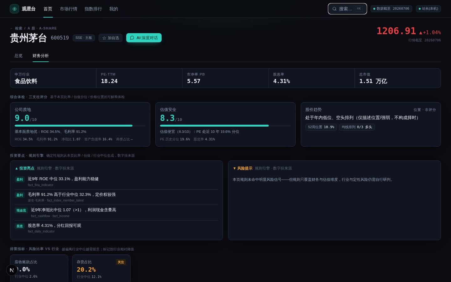Image resolution: width=451 pixels, height=282 pixels.
Task: Switch to the 总览 tab
Action: [x=18, y=56]
